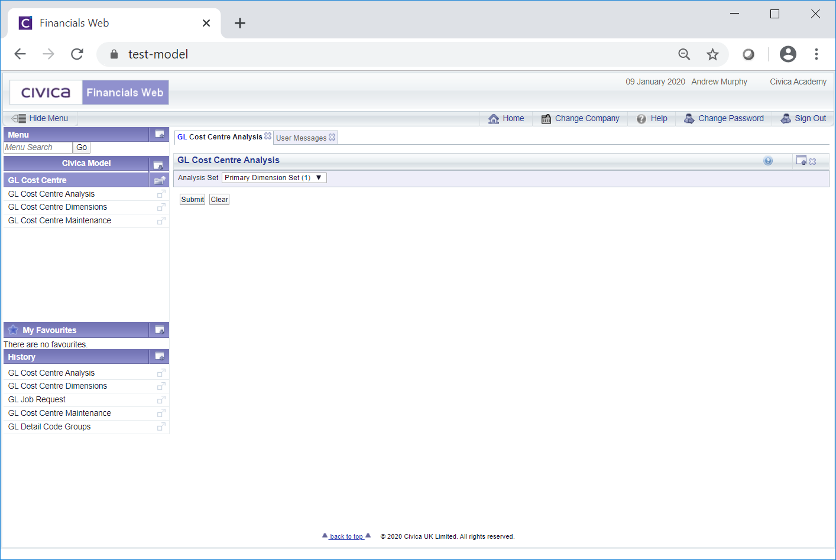This screenshot has width=836, height=560.
Task: Click the Change Password icon
Action: coord(689,118)
